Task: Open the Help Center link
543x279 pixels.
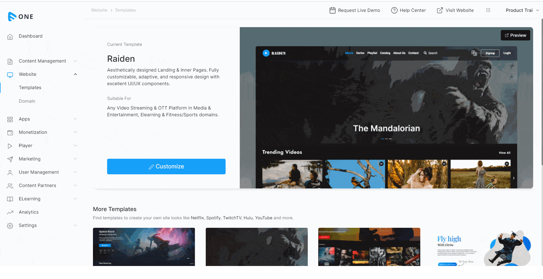Action: point(413,10)
